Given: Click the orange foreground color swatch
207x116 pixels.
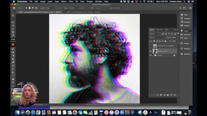Looking at the screenshot, I should click(13, 44).
